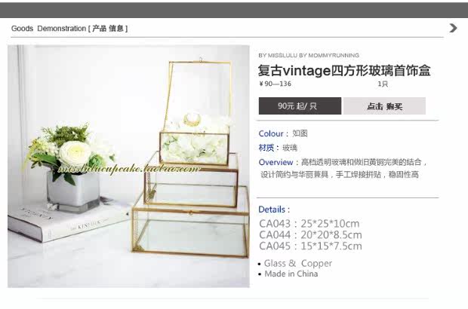Screen dimensions: 468x309
Task: Click the Glass & Copper bullet item
Action: (x=295, y=264)
